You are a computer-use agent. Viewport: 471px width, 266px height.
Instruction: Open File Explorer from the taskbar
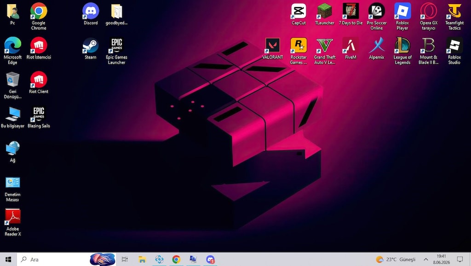click(142, 259)
